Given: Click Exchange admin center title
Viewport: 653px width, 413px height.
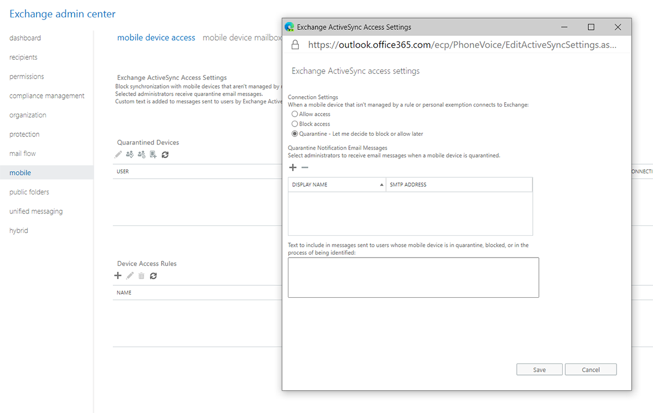Looking at the screenshot, I should pos(63,14).
